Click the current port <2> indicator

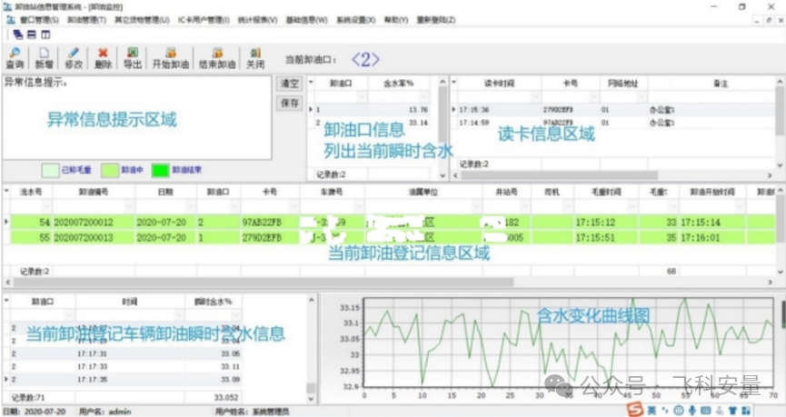(x=365, y=60)
